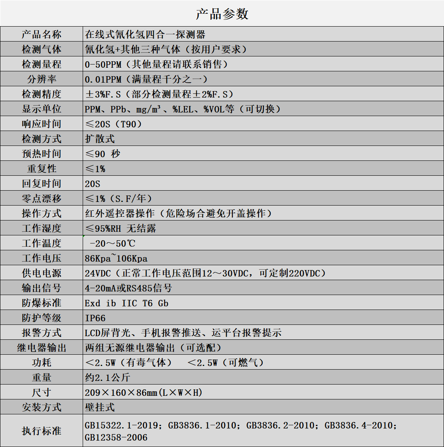
Task: Select the 检测精度 label cell
Action: tap(42, 94)
